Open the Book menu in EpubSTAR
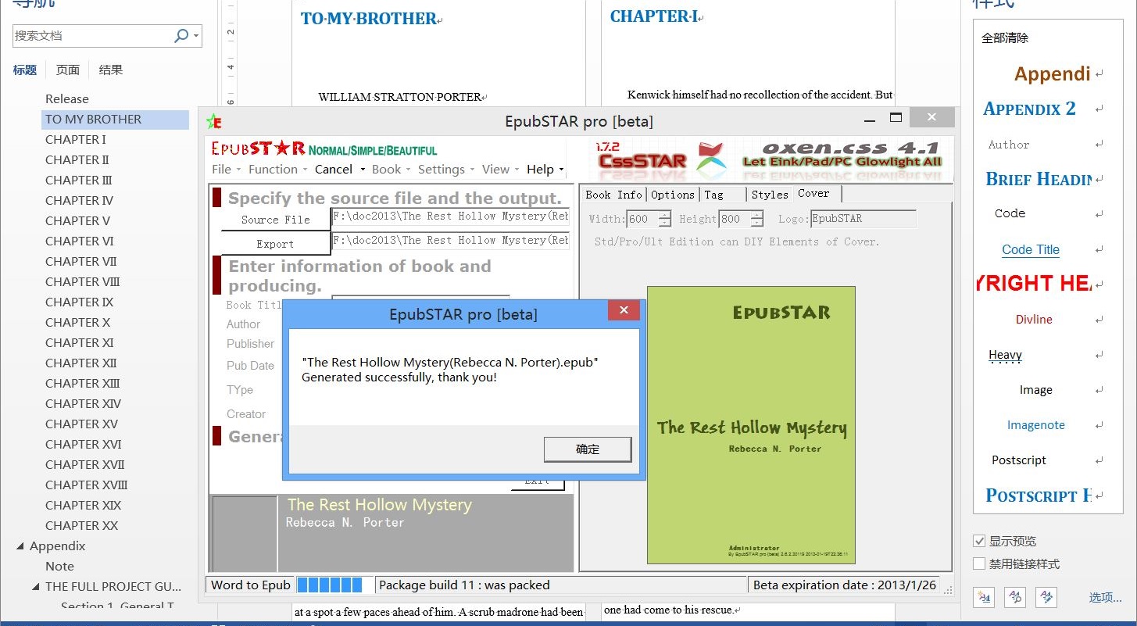This screenshot has height=626, width=1137. pos(391,169)
